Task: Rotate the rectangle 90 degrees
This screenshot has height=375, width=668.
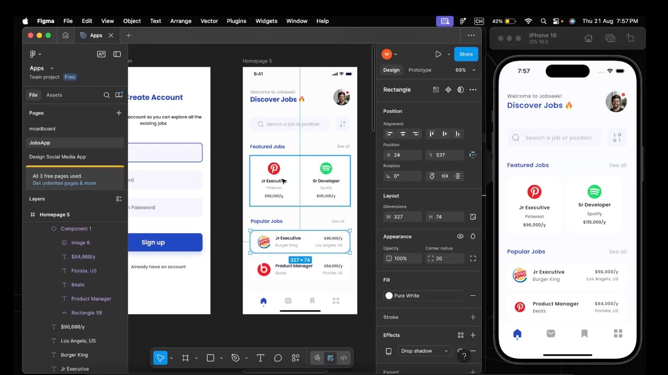Action: point(432,176)
